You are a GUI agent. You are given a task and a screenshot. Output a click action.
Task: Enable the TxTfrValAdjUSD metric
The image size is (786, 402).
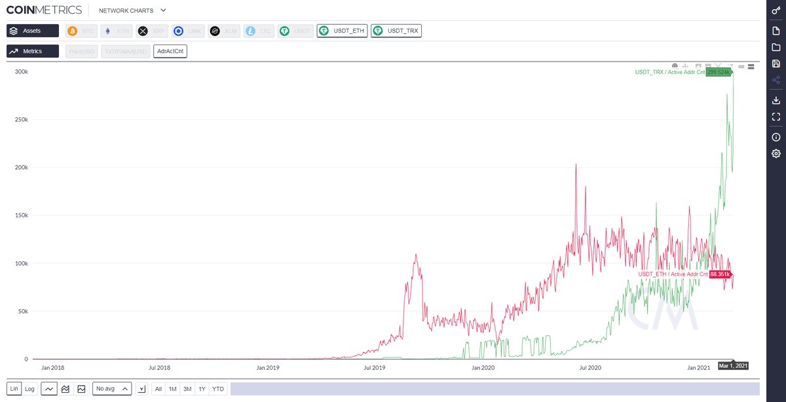coord(126,51)
